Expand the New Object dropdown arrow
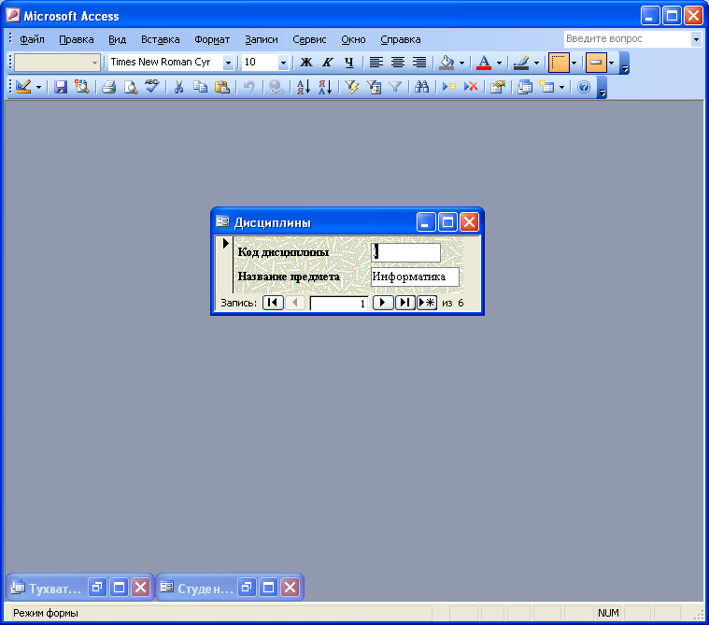 click(x=561, y=87)
